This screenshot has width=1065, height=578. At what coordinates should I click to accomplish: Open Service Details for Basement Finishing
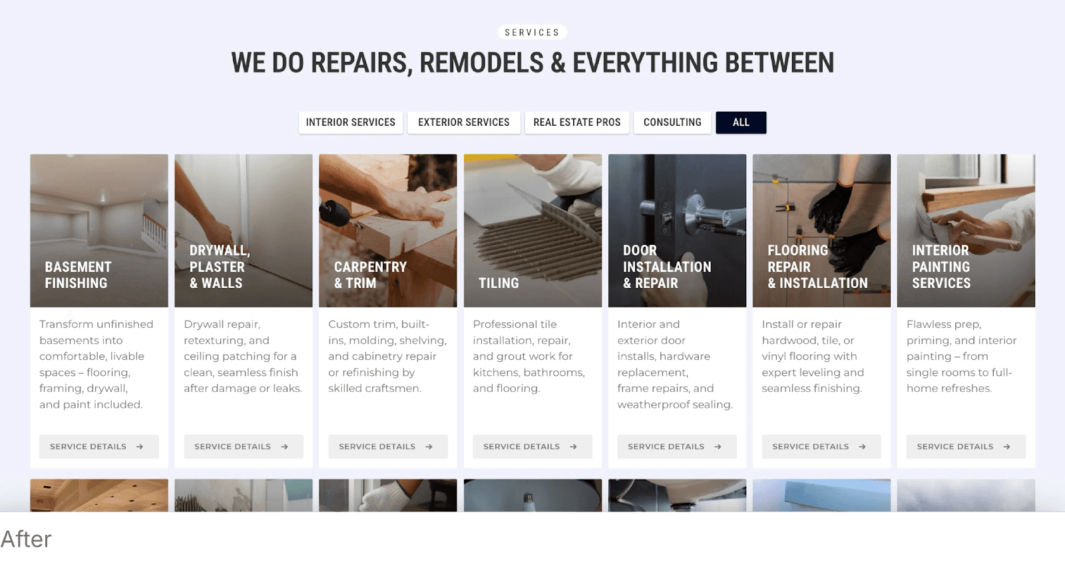99,447
